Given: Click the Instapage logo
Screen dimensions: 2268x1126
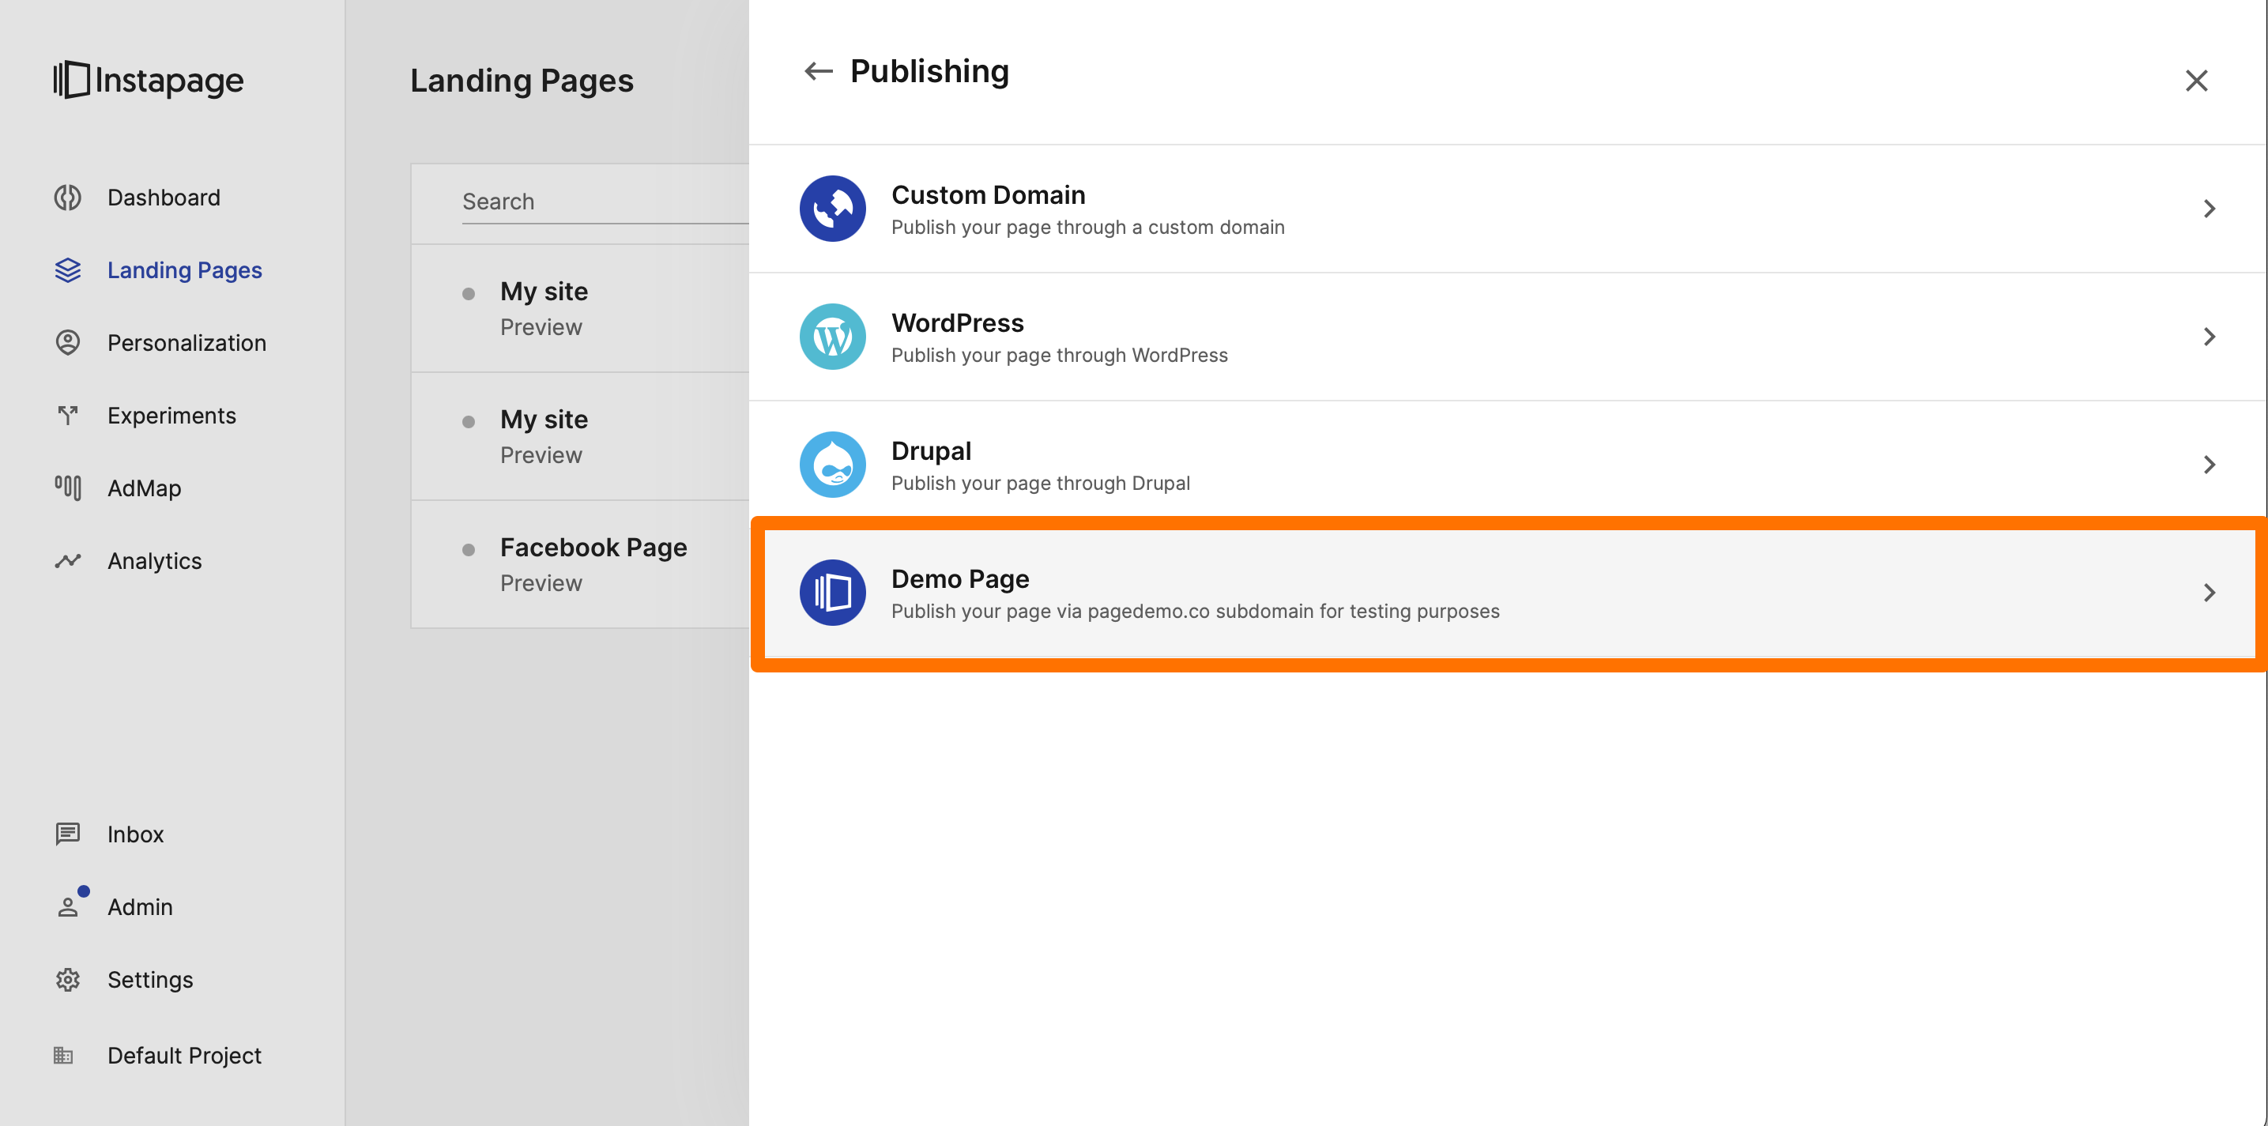Looking at the screenshot, I should coord(148,80).
